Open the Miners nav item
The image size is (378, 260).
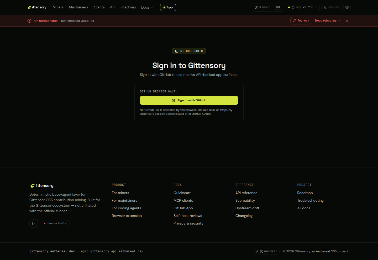58,7
